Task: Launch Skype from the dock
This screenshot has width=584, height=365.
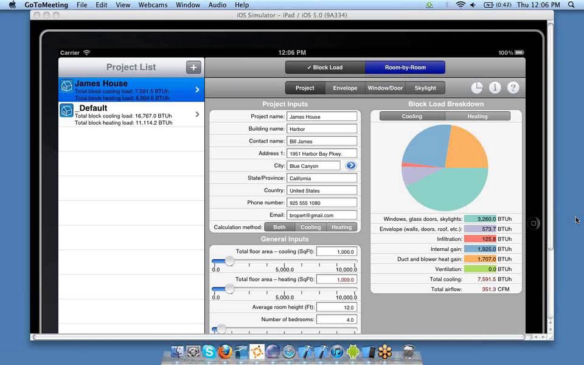Action: tap(209, 352)
